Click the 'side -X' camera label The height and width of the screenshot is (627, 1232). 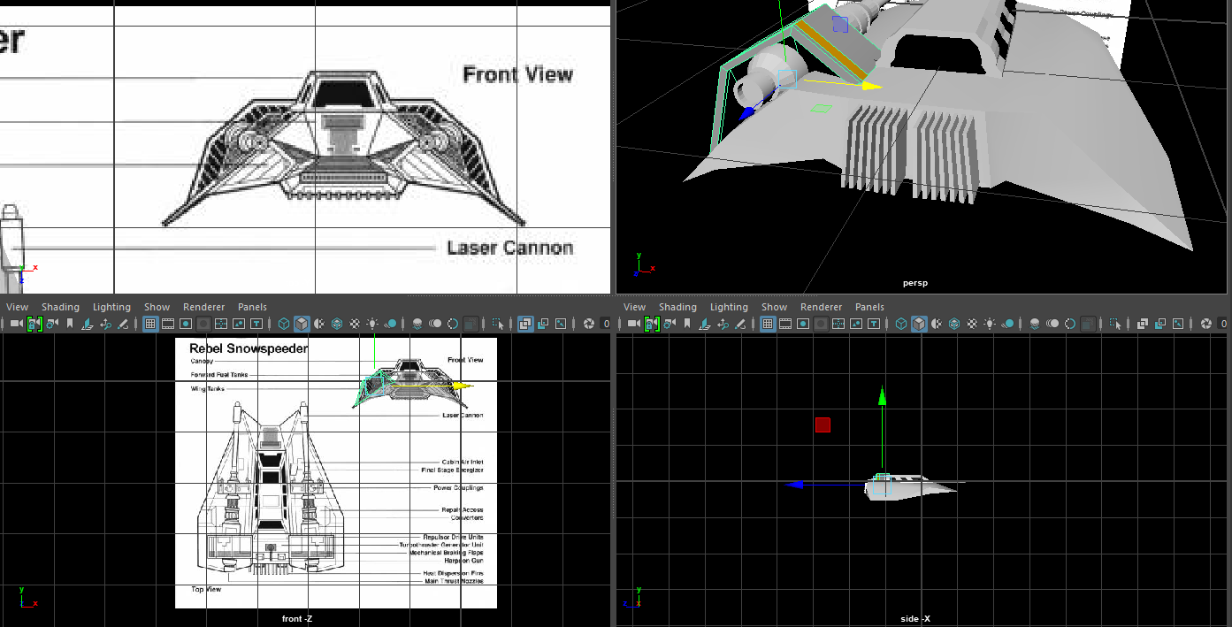pyautogui.click(x=914, y=619)
